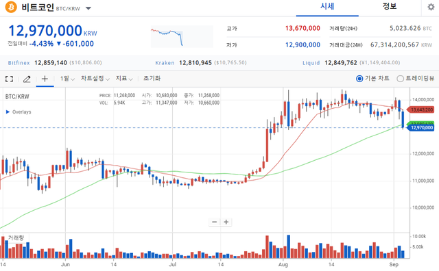Click the Jun label on time axis

(x=65, y=264)
